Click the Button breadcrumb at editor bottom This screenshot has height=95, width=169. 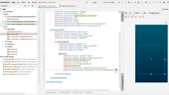(89, 92)
